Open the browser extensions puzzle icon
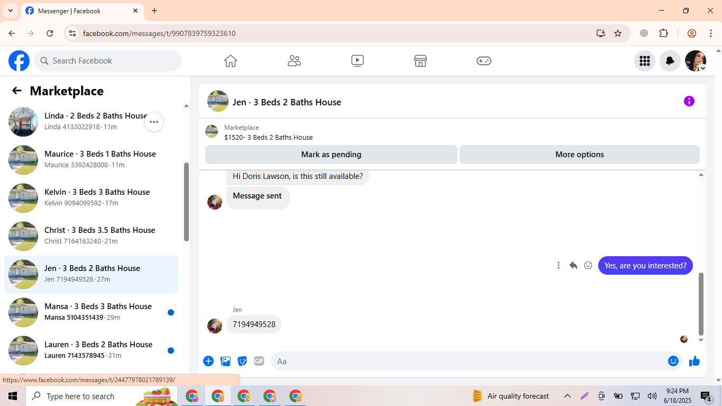722x406 pixels. click(663, 33)
